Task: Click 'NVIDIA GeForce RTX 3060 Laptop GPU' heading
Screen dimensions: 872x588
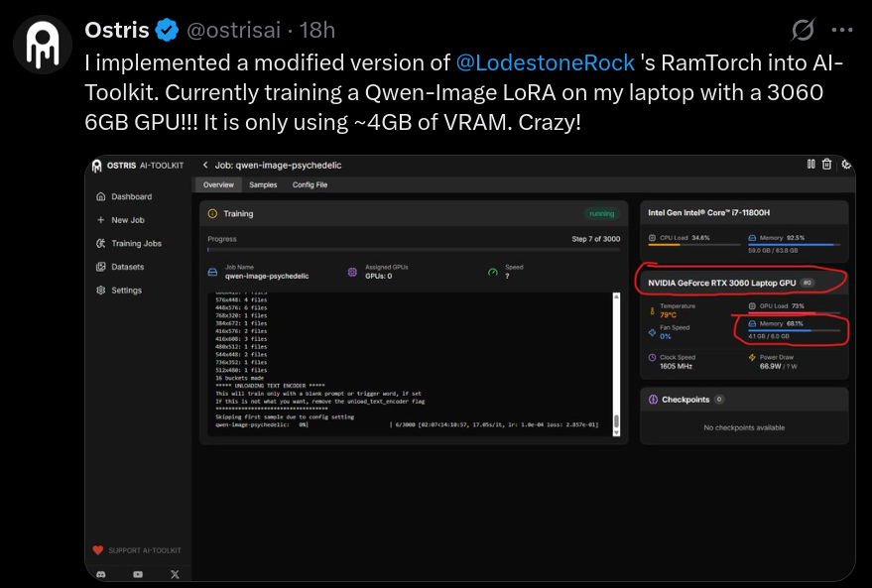Action: tap(722, 283)
